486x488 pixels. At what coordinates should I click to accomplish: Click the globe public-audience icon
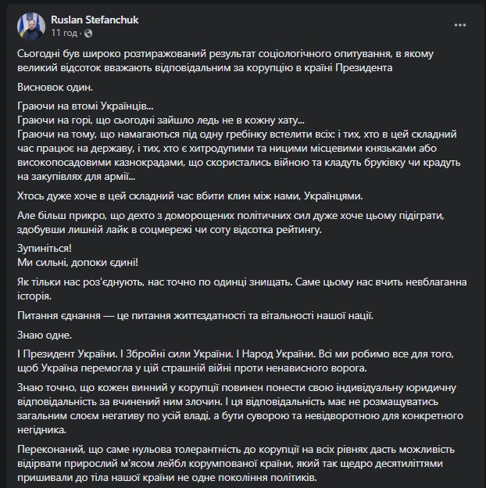point(86,34)
